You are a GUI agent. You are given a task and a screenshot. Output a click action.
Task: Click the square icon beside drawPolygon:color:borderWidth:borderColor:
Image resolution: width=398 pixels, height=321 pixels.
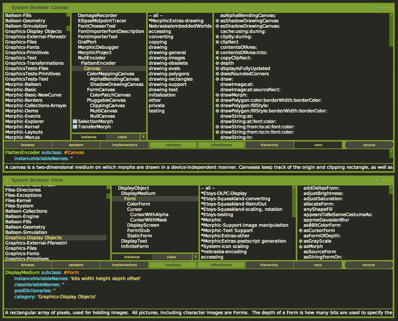(x=217, y=100)
